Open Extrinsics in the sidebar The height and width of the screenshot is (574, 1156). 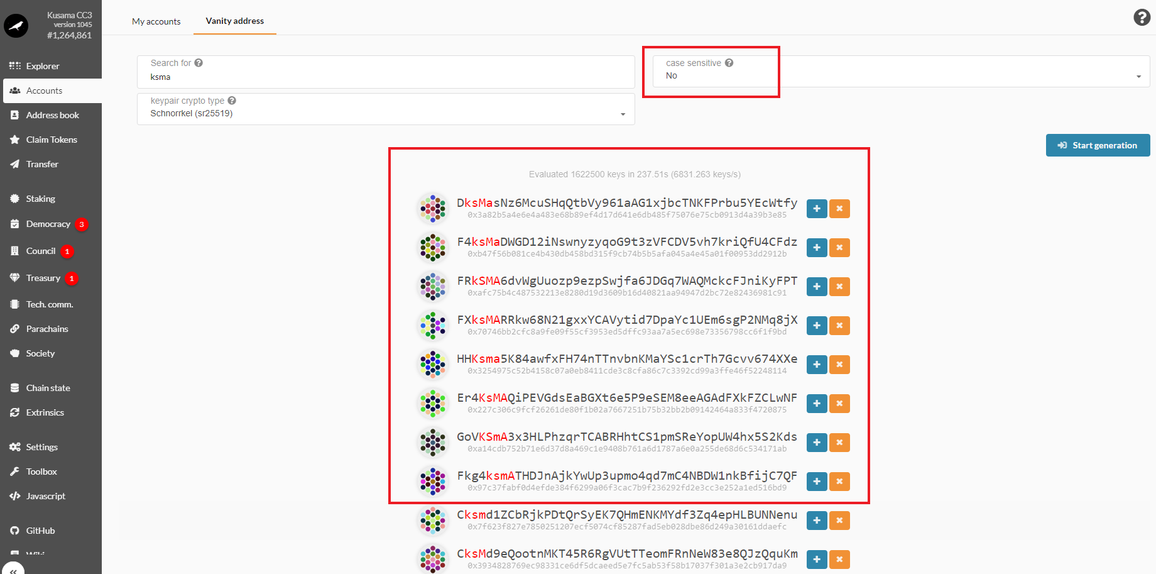(51, 412)
